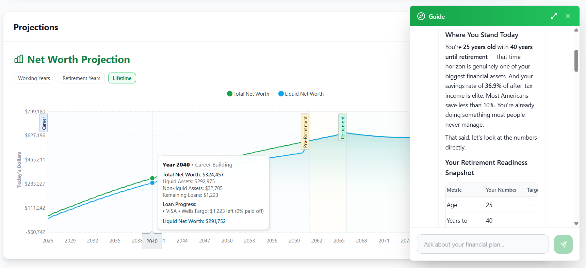Click the Non-liquid Assets: $32,705 line
586x268 pixels.
(x=193, y=188)
